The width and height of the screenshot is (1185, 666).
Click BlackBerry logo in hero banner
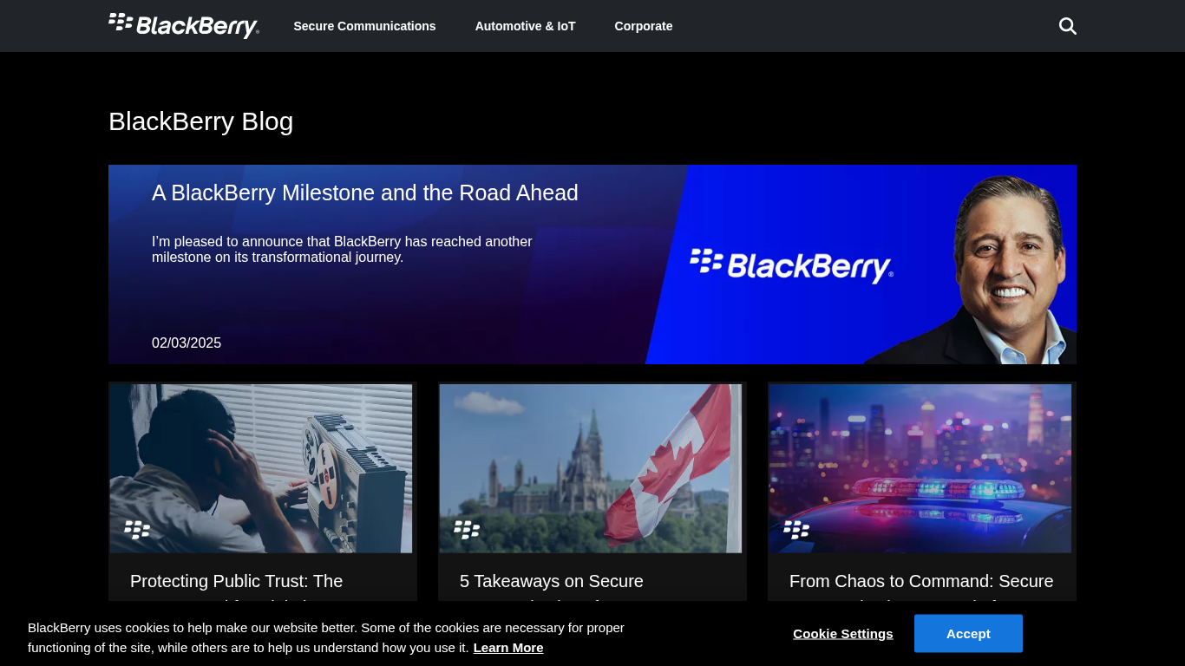[791, 265]
